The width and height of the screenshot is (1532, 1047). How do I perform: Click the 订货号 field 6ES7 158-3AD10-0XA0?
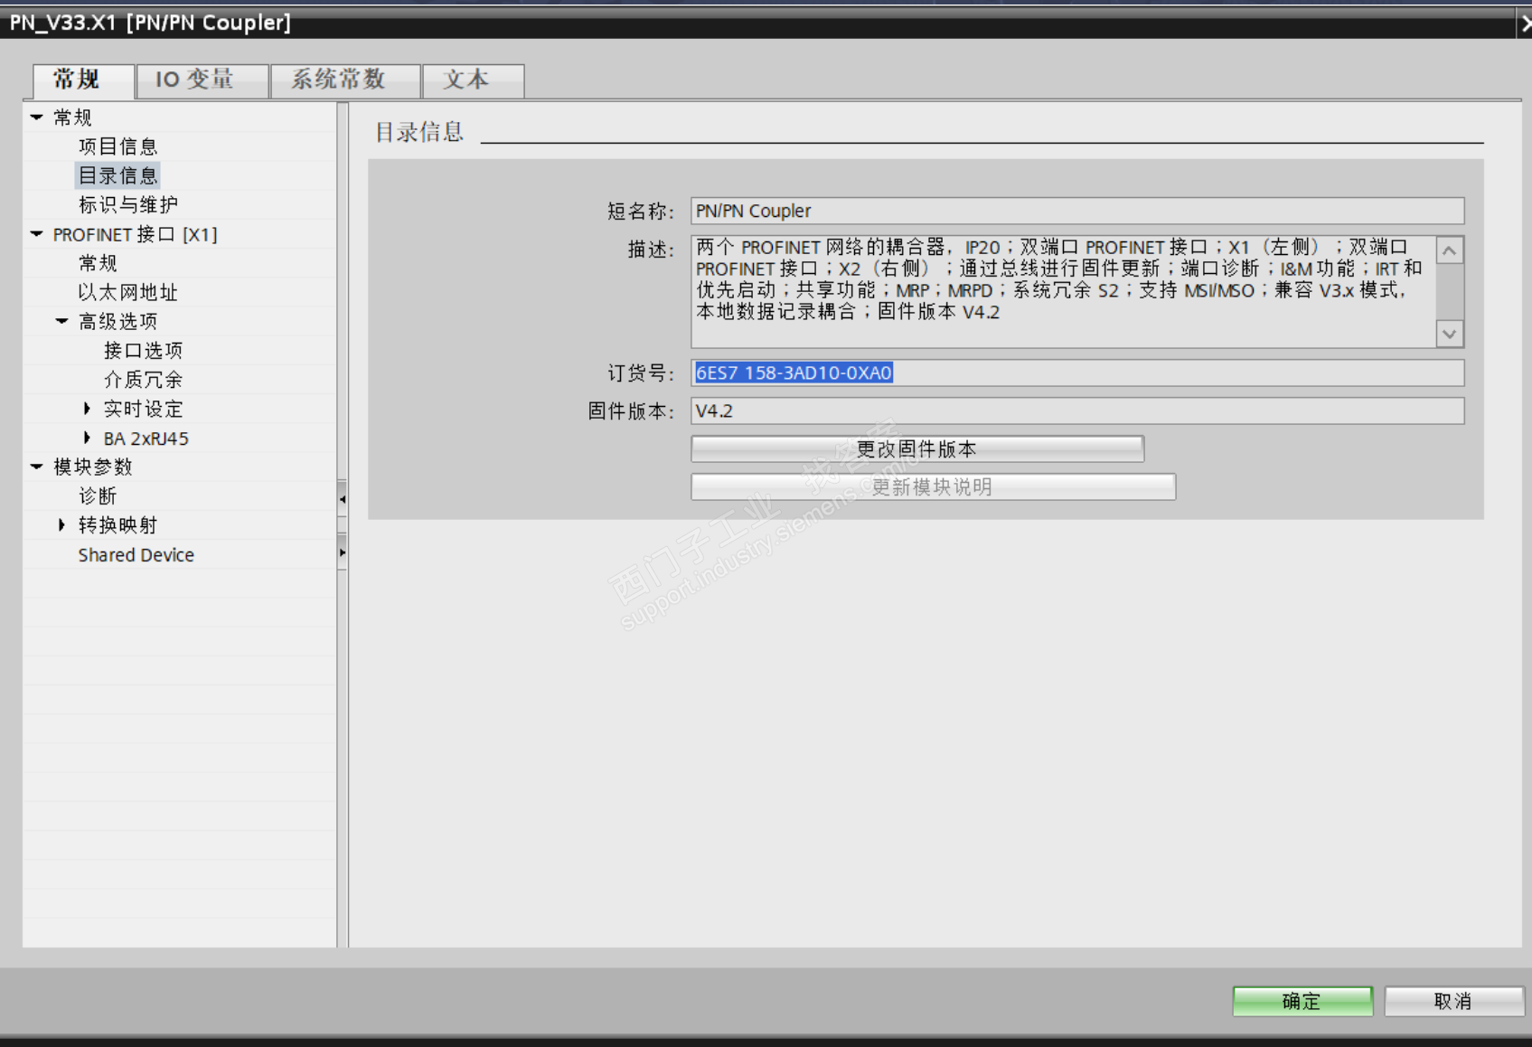click(1077, 373)
